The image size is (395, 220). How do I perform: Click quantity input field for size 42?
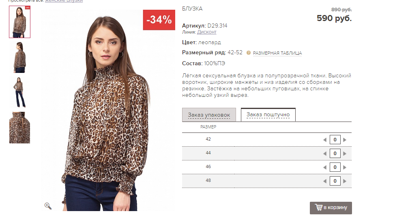click(x=335, y=140)
